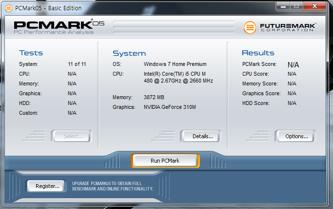Screen dimensions: 333x209
Task: Close the PCMark05 window
Action: [314, 6]
